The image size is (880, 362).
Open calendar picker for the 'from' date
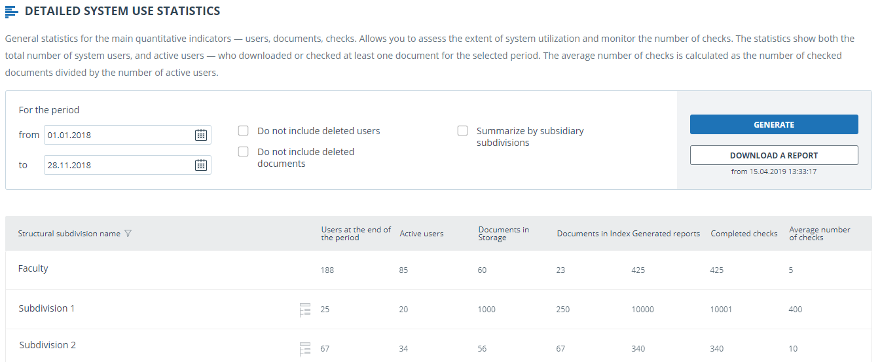click(x=201, y=135)
